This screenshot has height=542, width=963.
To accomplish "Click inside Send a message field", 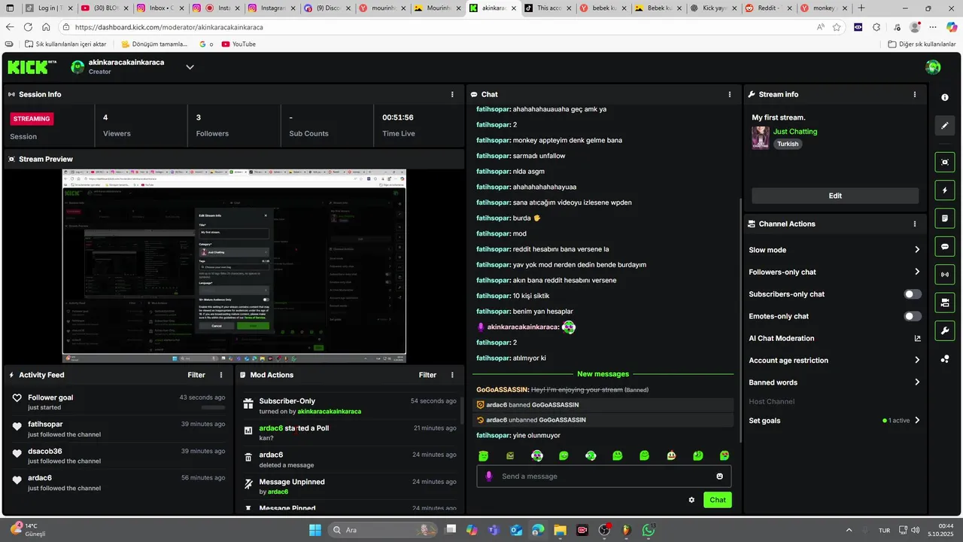I will click(603, 477).
